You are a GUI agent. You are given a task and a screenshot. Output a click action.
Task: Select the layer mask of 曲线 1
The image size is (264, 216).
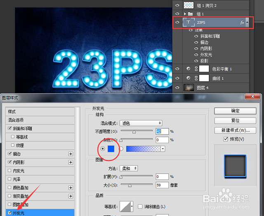pyautogui.click(x=204, y=78)
